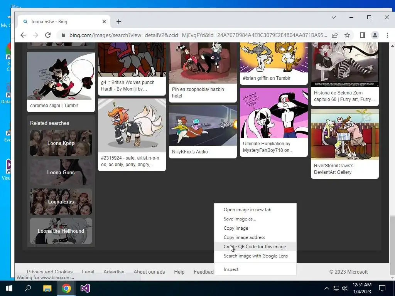Open 'Loona Guns' related search
The width and height of the screenshot is (395, 296).
click(61, 172)
